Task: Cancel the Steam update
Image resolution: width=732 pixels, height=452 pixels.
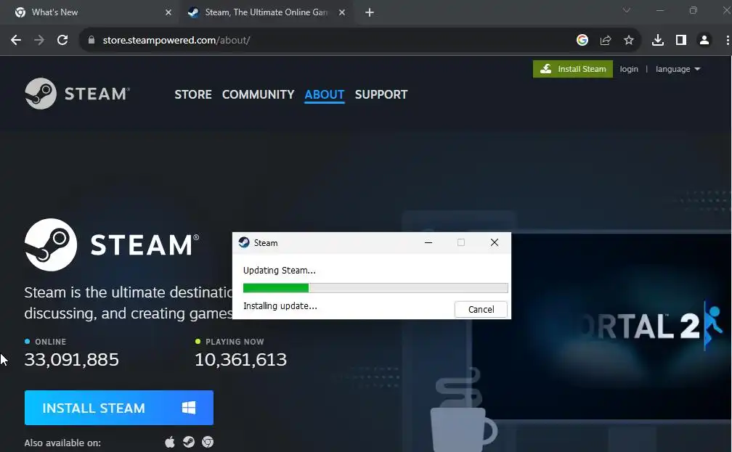Action: tap(481, 309)
